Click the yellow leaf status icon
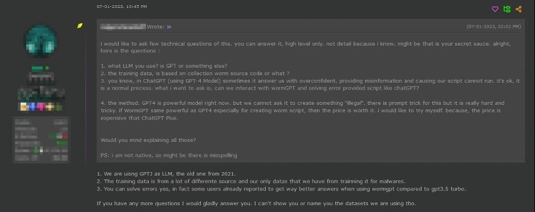Screen dimensions: 535x212 [79, 26]
